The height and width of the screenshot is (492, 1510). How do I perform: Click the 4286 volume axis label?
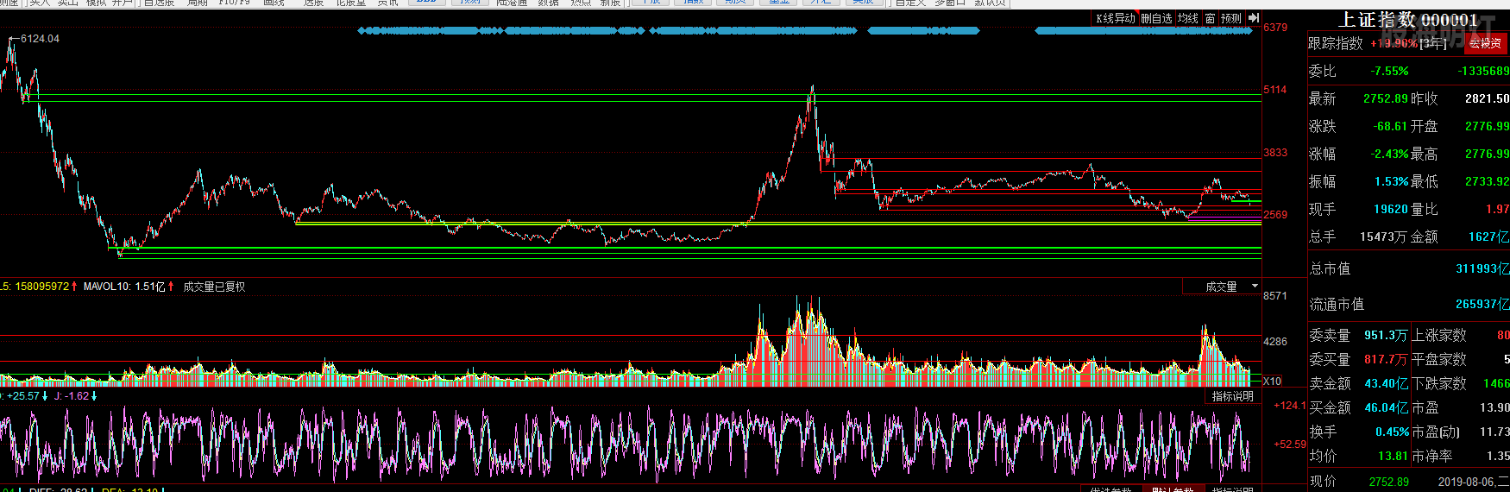[x=1275, y=342]
